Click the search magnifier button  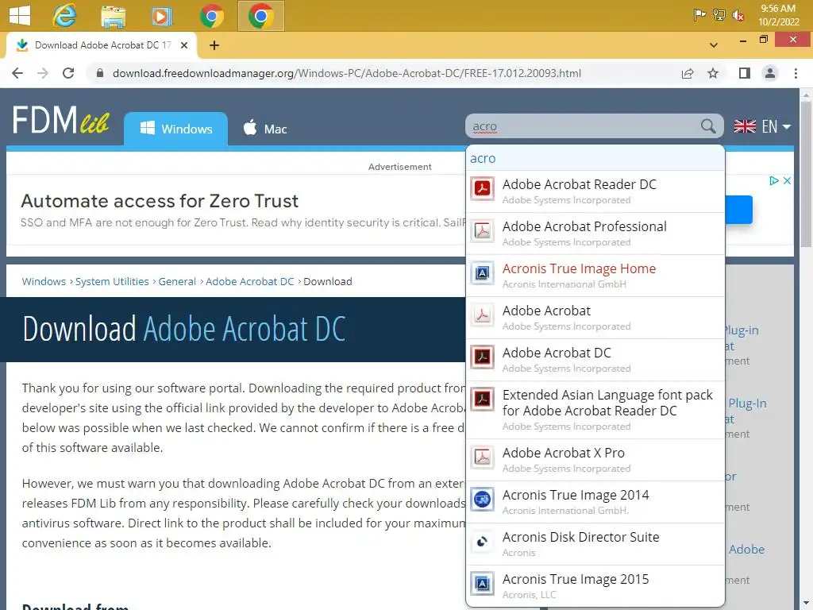(x=708, y=126)
